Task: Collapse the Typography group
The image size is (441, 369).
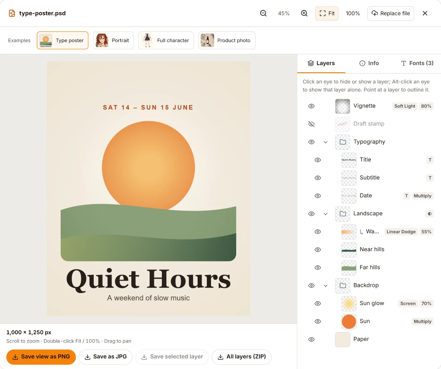Action: [325, 142]
